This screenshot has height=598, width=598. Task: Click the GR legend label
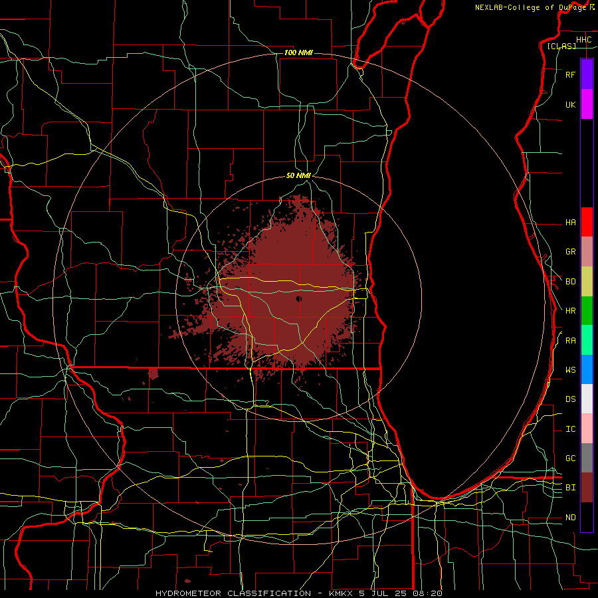pos(570,252)
